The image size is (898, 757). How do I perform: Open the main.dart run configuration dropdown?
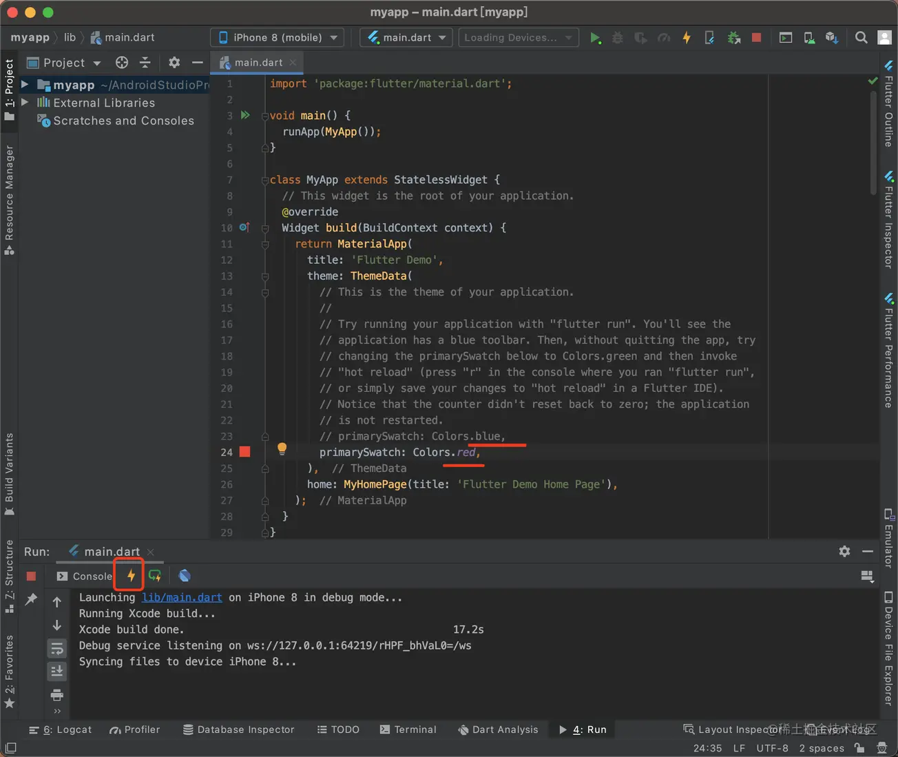406,37
